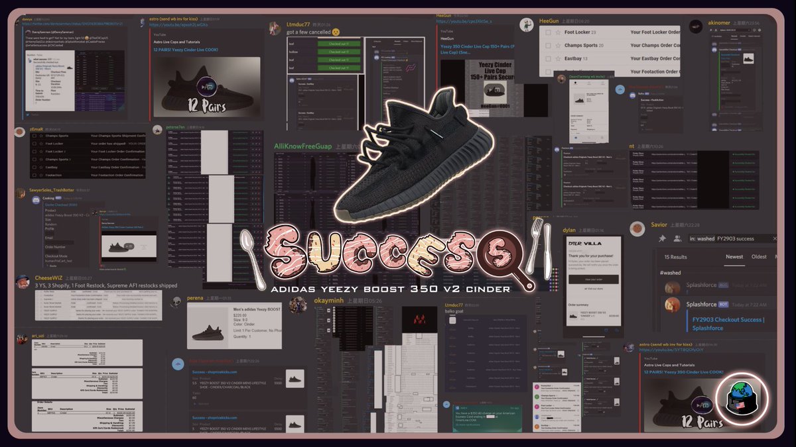Click the pinned messages pin icon in Savior's screenshot
This screenshot has width=796, height=447.
pyautogui.click(x=662, y=238)
